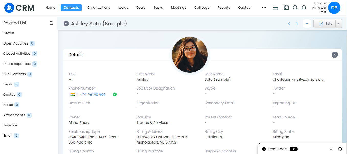Jump to Quotes in Related List sidebar
Screen dimensions: 347x154
click(x=9, y=95)
